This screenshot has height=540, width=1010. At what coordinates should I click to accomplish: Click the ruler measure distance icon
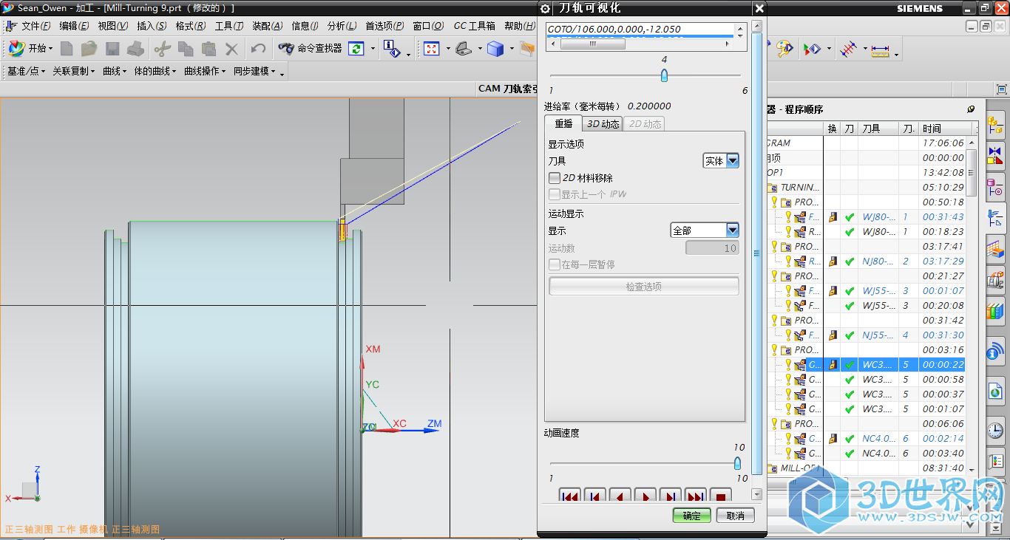point(880,50)
